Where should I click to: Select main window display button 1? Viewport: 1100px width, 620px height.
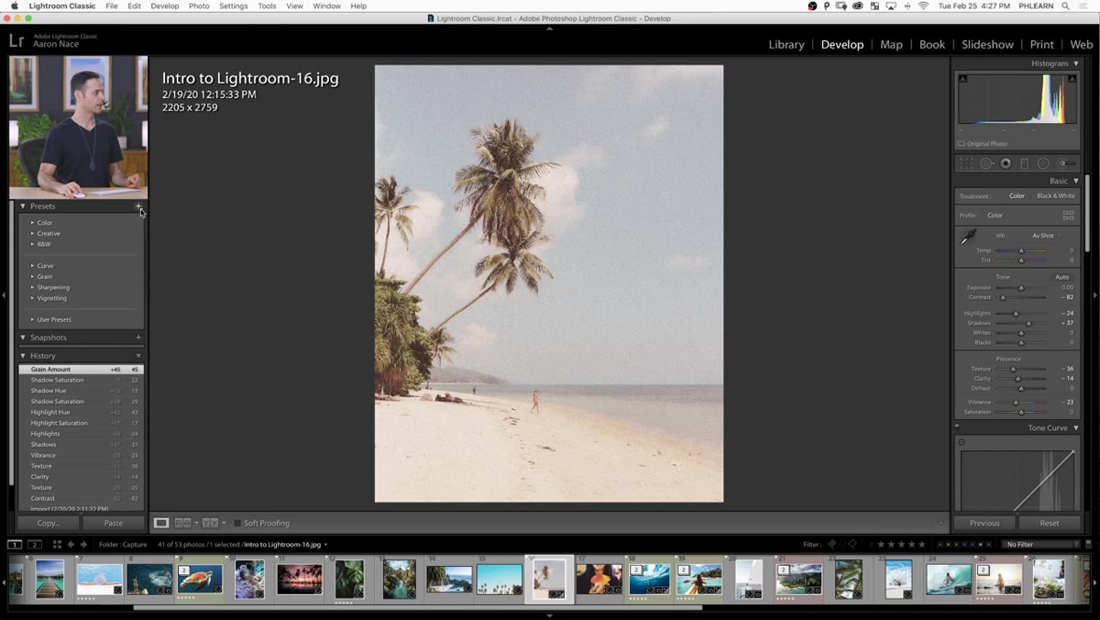[15, 545]
